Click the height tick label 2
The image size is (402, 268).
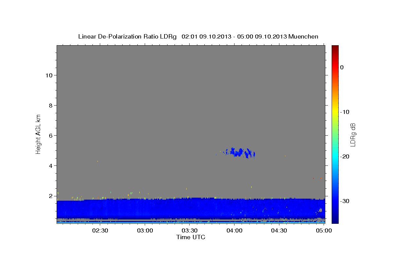pyautogui.click(x=50, y=196)
